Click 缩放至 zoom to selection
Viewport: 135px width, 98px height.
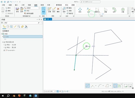[x=70, y=13]
